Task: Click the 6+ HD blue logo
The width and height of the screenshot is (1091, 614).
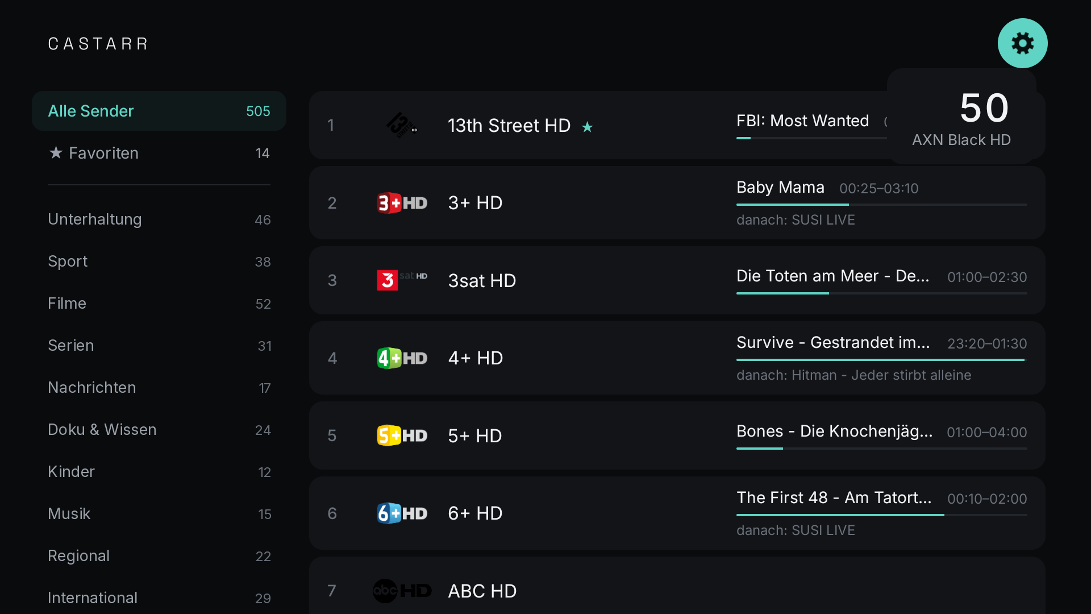Action: [402, 513]
